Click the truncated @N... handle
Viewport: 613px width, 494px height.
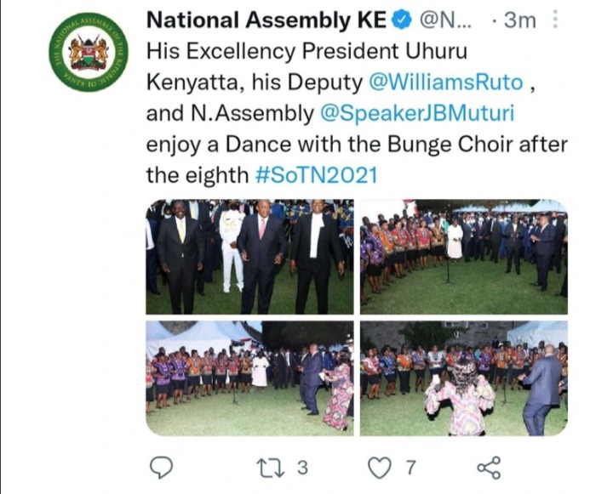tap(445, 20)
